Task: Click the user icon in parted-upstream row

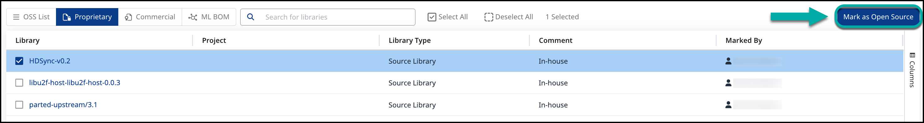Action: (x=728, y=104)
